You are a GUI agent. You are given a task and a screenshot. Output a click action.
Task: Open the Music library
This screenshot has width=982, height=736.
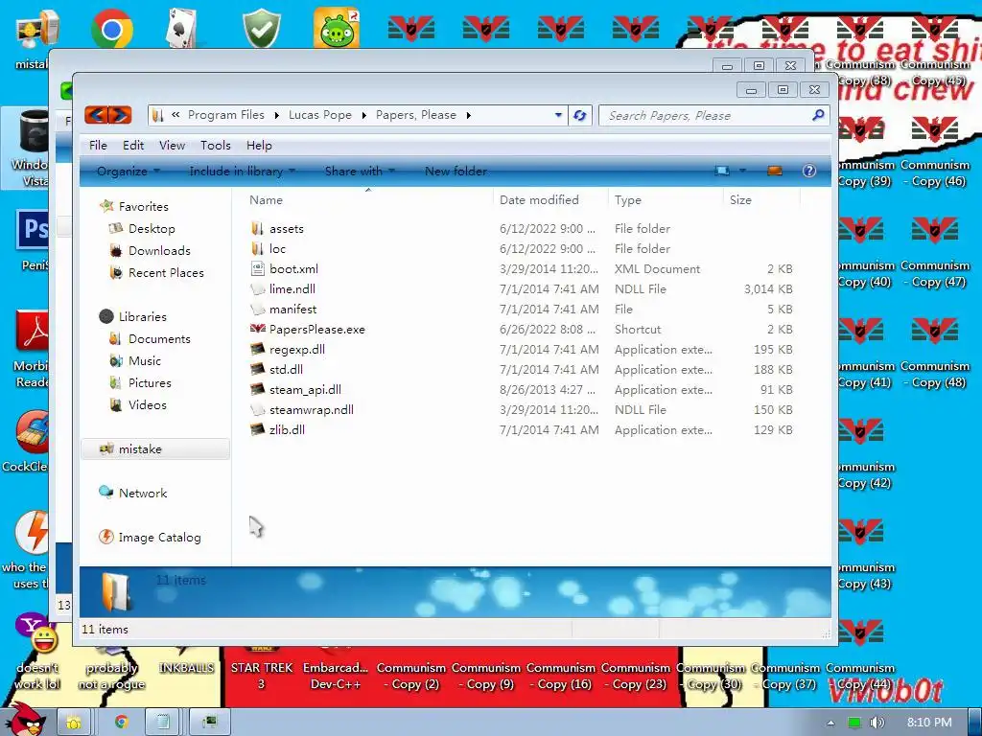tap(145, 360)
